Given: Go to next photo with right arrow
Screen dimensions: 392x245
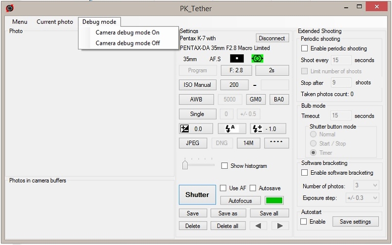Looking at the screenshot, I should [280, 226].
